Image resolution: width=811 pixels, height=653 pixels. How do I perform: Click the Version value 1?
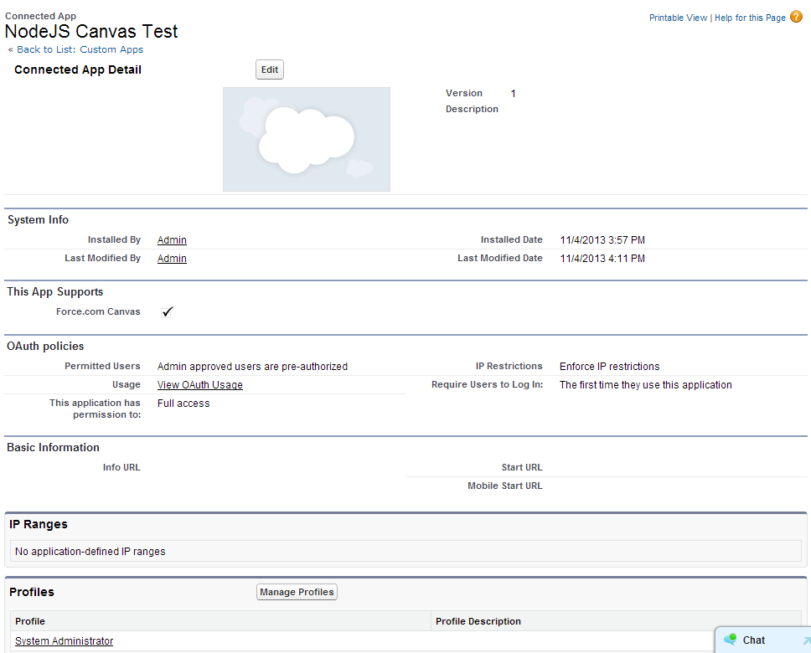pos(513,94)
